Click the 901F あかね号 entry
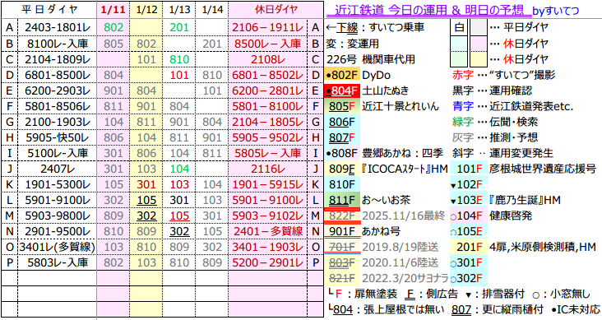This screenshot has height=320, width=602. [363, 231]
